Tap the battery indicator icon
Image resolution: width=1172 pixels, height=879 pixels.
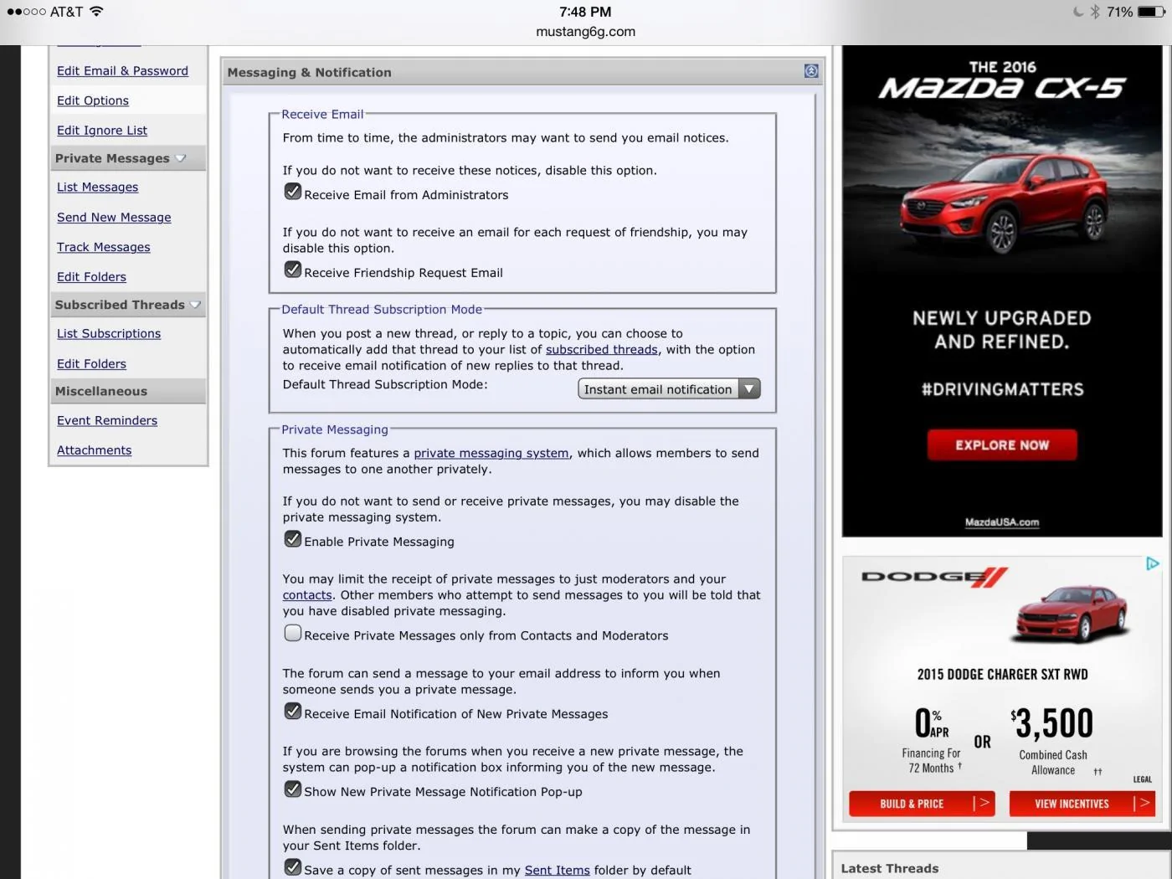[1151, 12]
